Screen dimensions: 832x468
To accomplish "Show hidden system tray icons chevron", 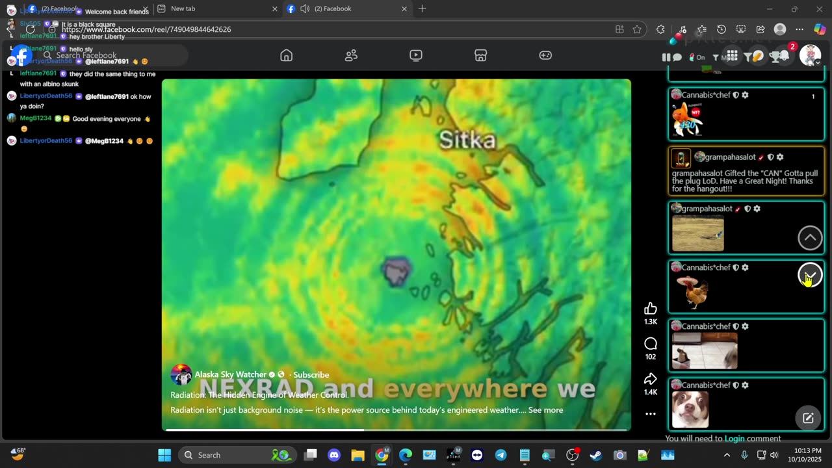I will pyautogui.click(x=727, y=455).
